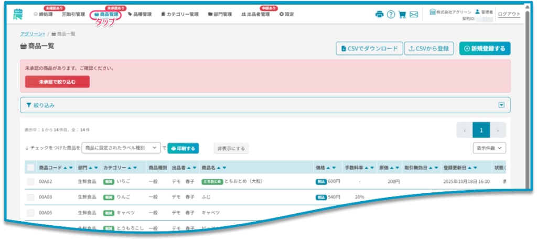Click the 新規登録する button
Screen dimensions: 537x241
click(485, 49)
